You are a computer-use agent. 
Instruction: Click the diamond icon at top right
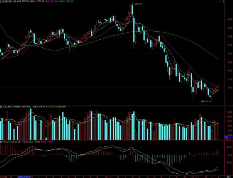[x=220, y=1]
